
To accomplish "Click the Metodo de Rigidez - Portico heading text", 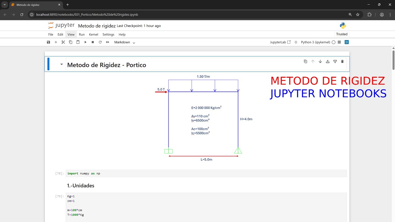I will [x=106, y=65].
